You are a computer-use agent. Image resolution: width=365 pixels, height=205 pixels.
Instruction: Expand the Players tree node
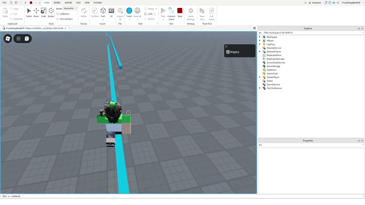[260, 41]
